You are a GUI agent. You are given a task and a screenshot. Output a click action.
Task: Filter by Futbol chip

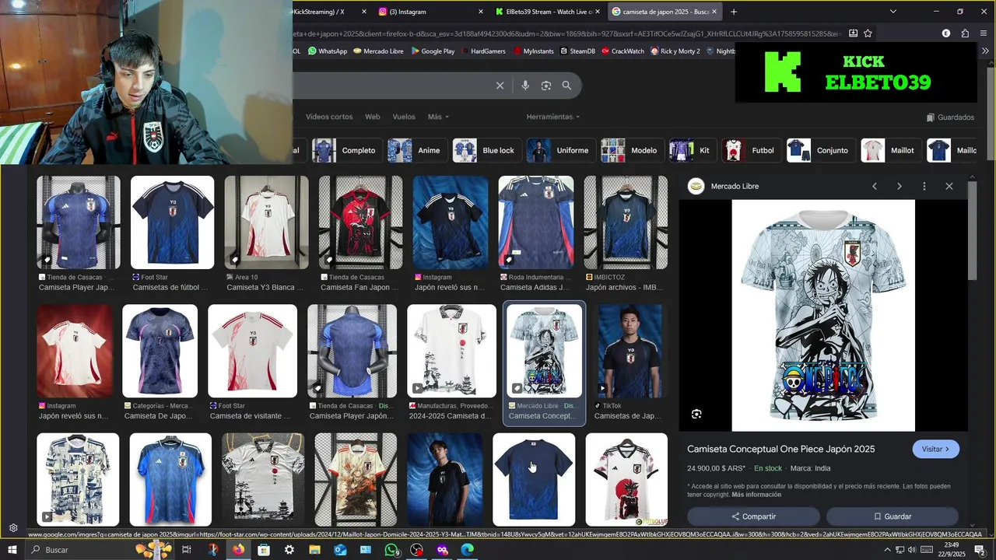(751, 150)
